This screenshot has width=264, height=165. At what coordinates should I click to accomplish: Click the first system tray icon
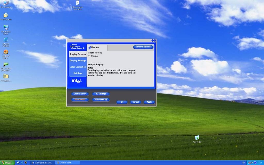pos(249,163)
